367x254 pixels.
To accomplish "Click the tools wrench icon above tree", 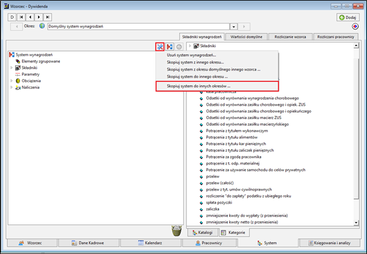I will [160, 47].
